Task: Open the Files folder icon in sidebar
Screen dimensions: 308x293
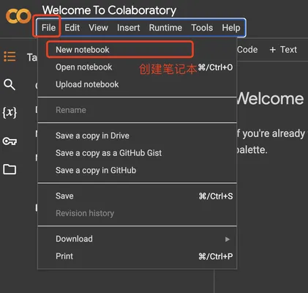Action: pyautogui.click(x=10, y=169)
